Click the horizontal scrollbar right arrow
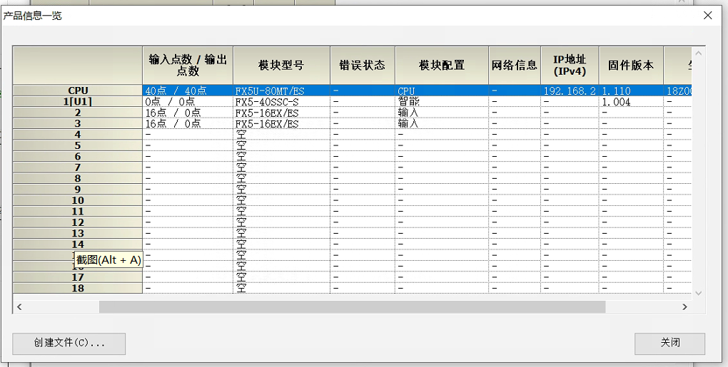 pos(684,306)
